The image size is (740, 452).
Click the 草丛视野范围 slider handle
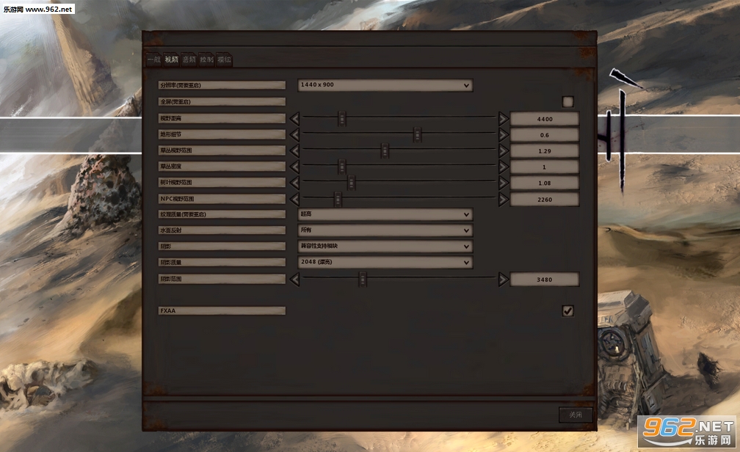pos(385,150)
